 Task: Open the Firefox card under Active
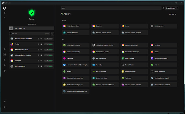point(134,26)
